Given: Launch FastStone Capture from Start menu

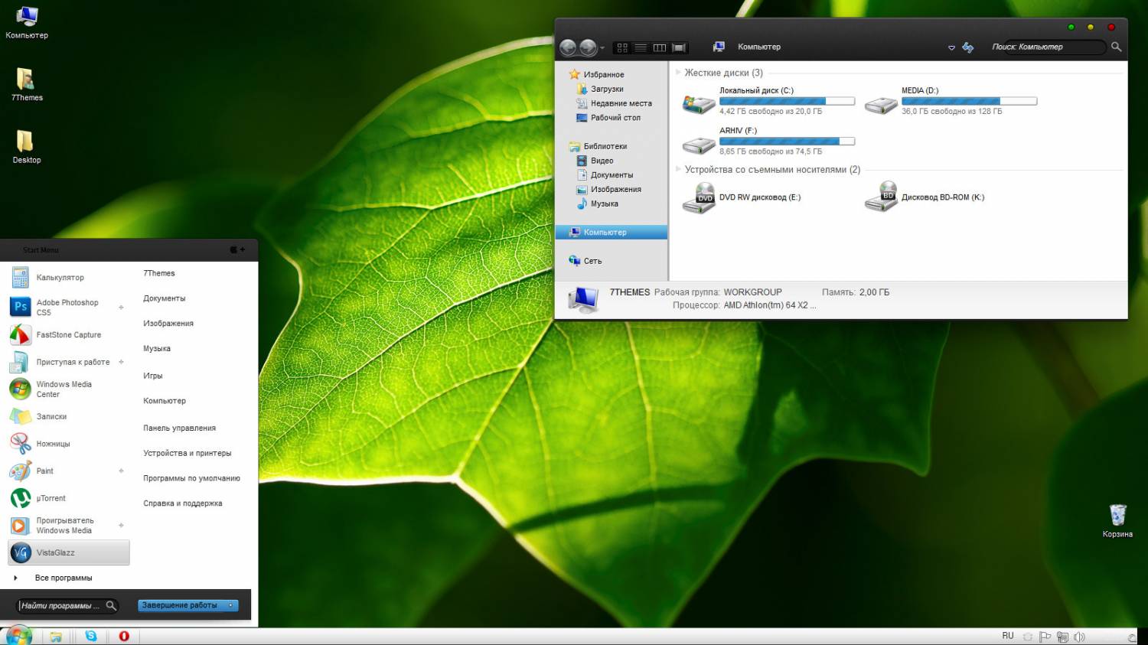Looking at the screenshot, I should 67,335.
